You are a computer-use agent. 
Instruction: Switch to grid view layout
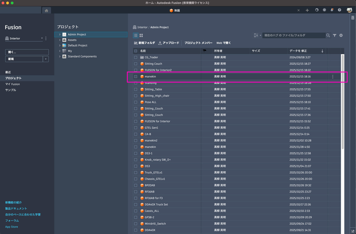tap(141, 35)
